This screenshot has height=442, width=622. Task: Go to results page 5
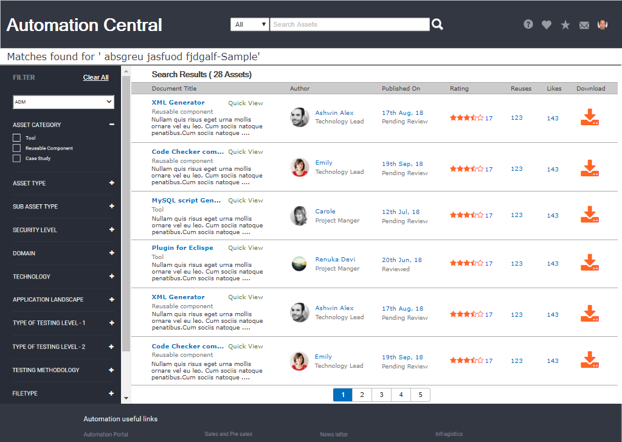coord(420,395)
